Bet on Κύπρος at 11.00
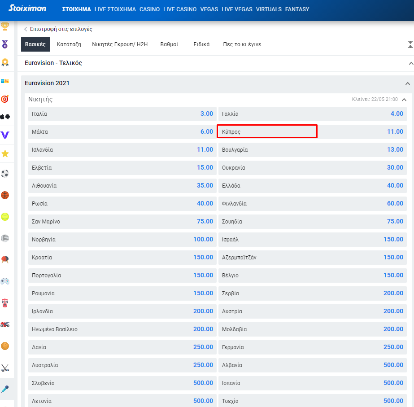Screen dimensions: 414x407 313,132
